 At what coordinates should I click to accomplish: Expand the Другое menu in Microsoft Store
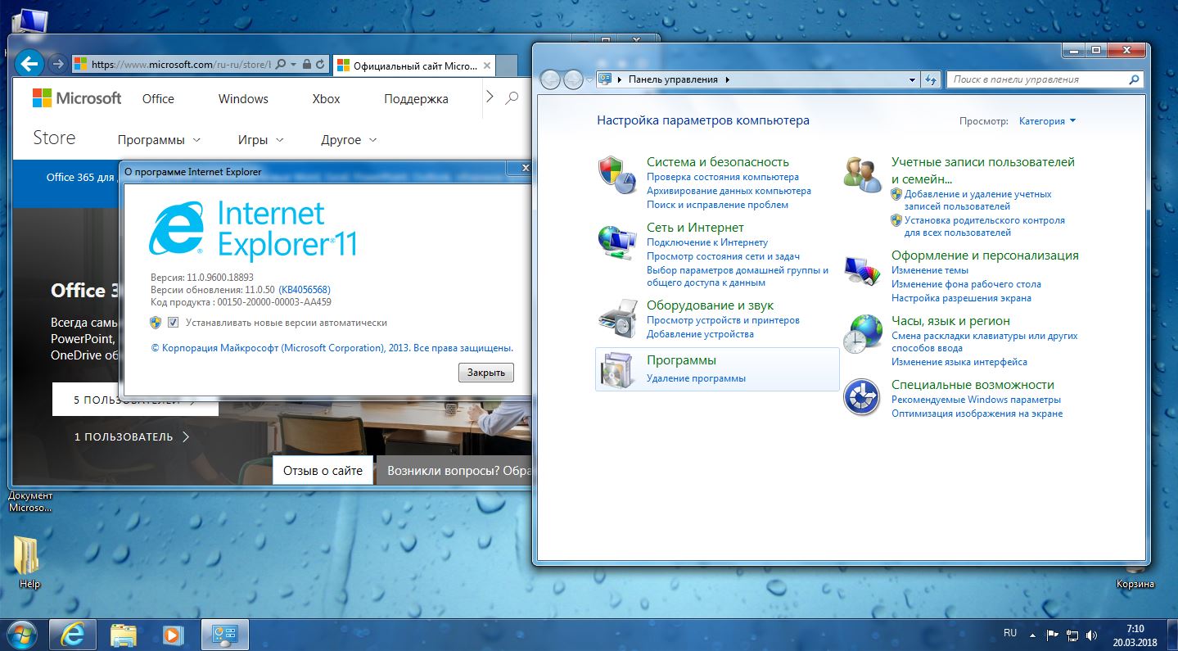tap(350, 140)
